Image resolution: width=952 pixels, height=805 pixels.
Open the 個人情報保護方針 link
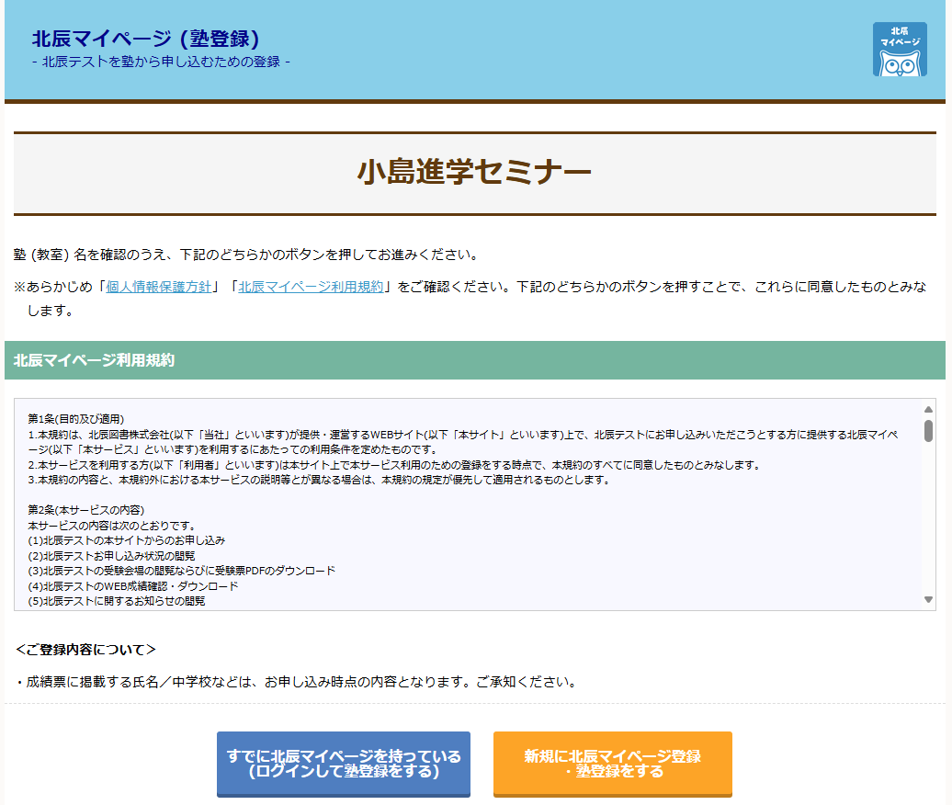pos(159,287)
